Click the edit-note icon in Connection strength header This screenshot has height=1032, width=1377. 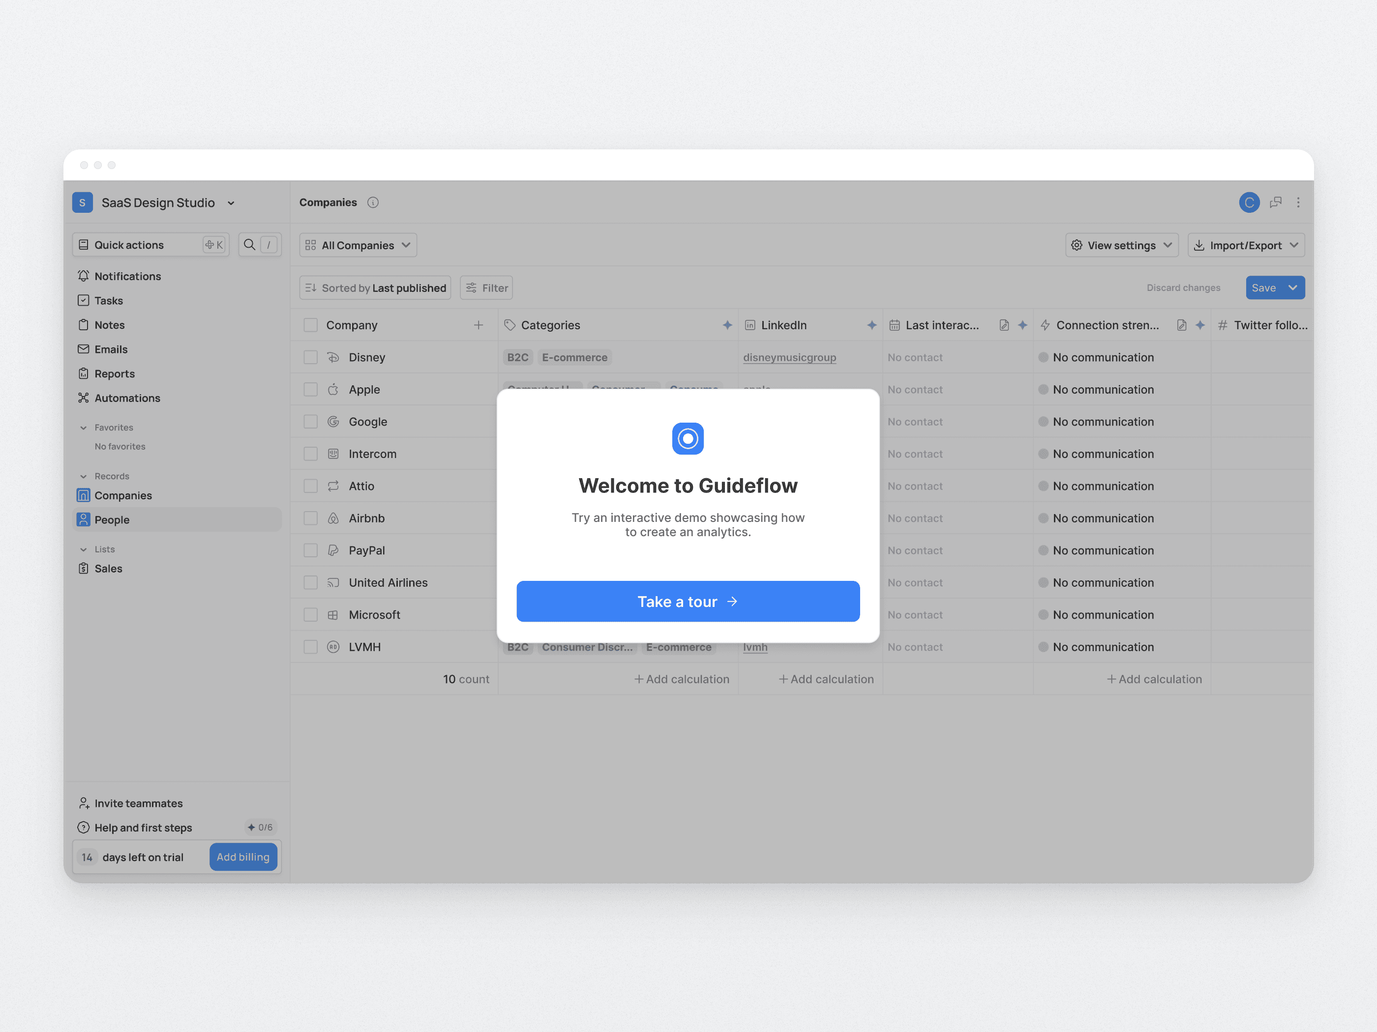1181,325
